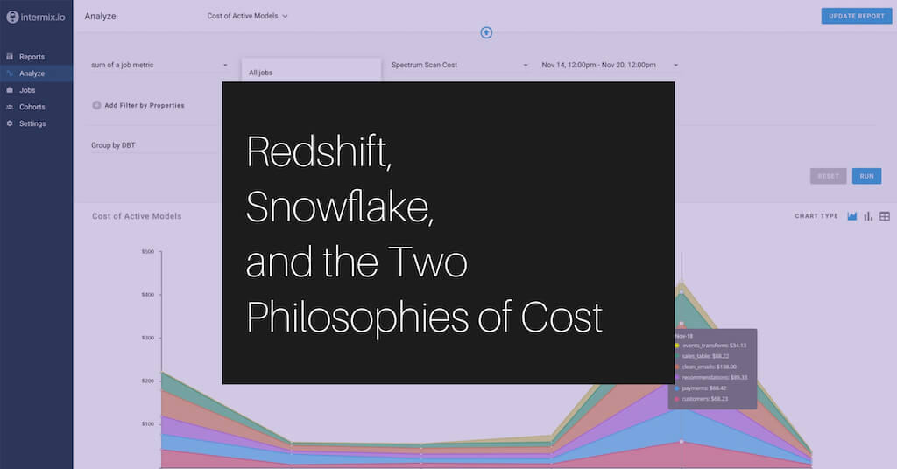Viewport: 897px width, 469px height.
Task: Switch to the area chart type icon
Action: (851, 216)
